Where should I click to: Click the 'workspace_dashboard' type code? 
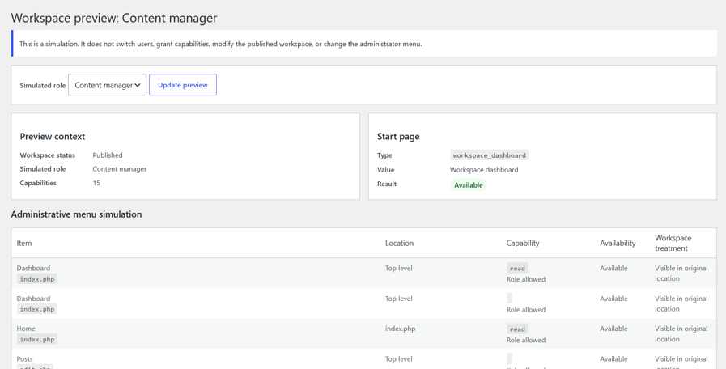coord(490,155)
